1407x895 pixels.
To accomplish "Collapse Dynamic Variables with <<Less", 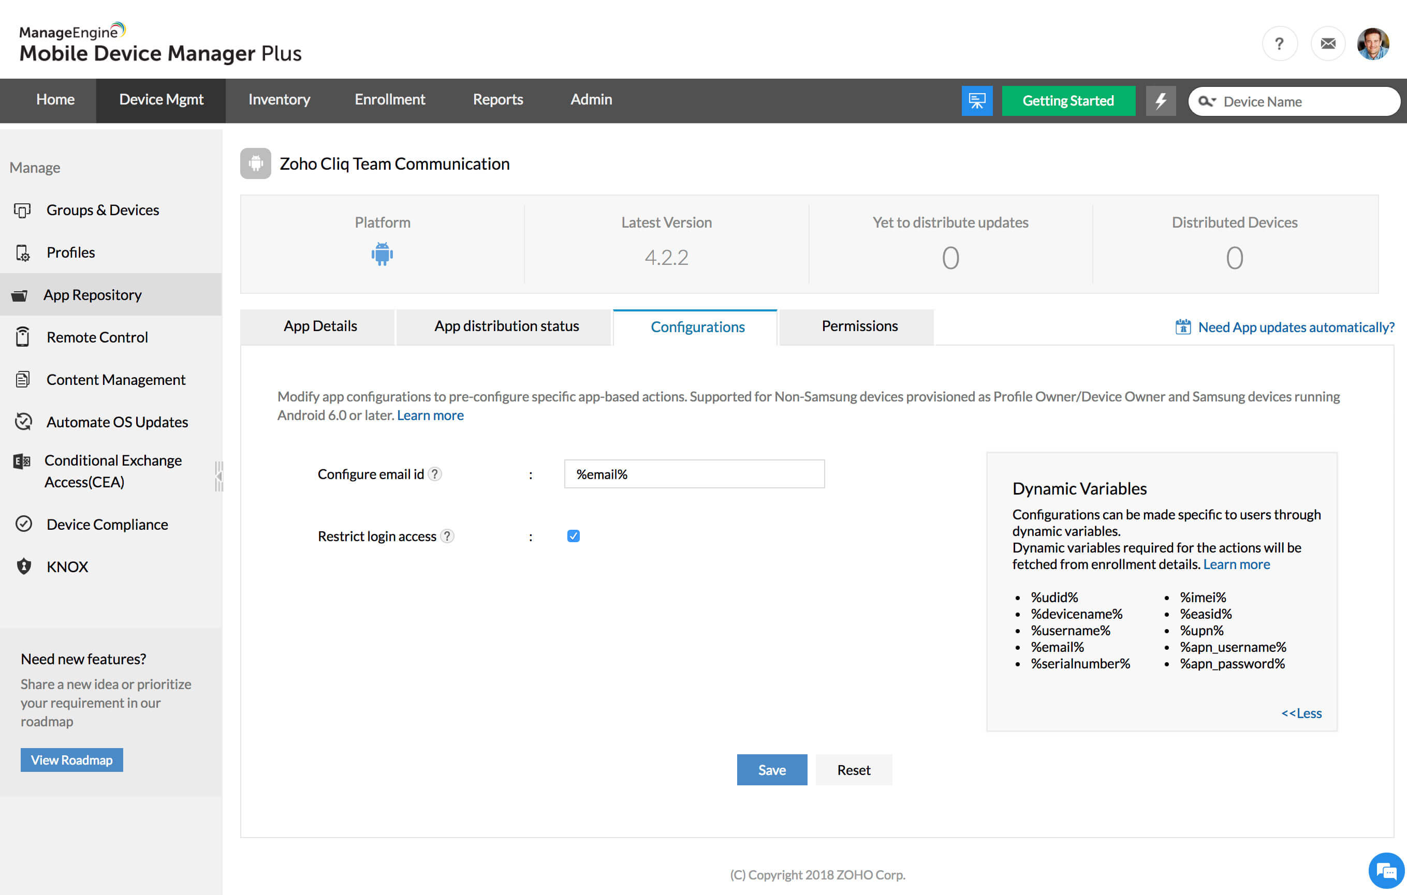I will [1301, 713].
